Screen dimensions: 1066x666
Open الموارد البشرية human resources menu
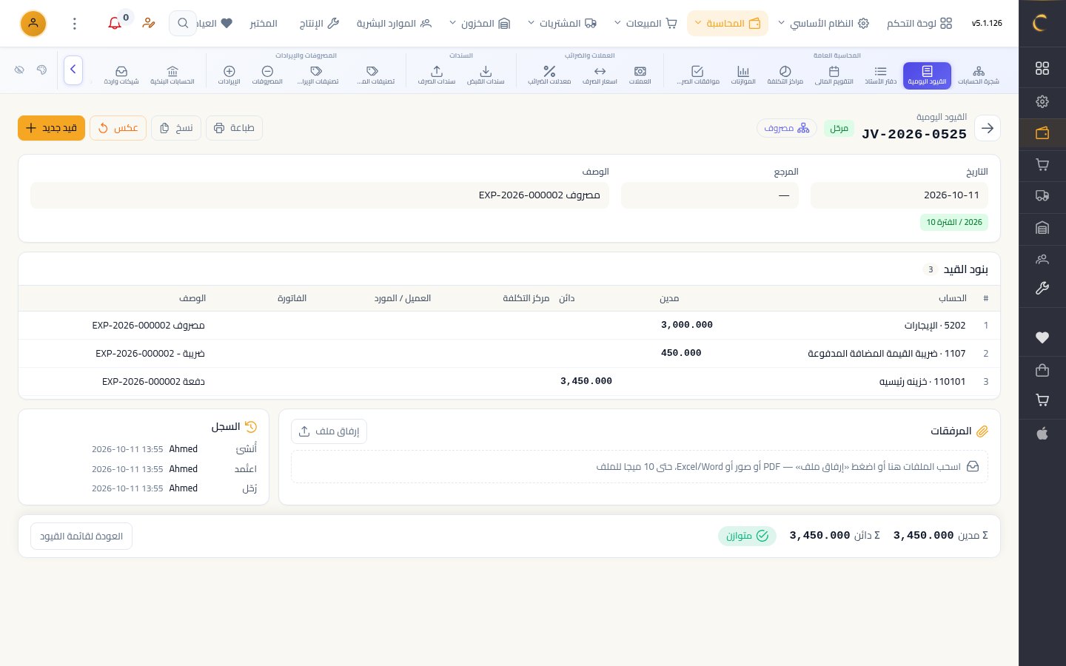click(394, 24)
